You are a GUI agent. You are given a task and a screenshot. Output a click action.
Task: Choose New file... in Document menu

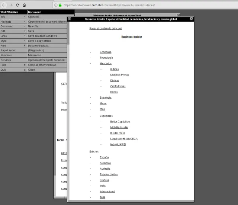[x=47, y=26]
